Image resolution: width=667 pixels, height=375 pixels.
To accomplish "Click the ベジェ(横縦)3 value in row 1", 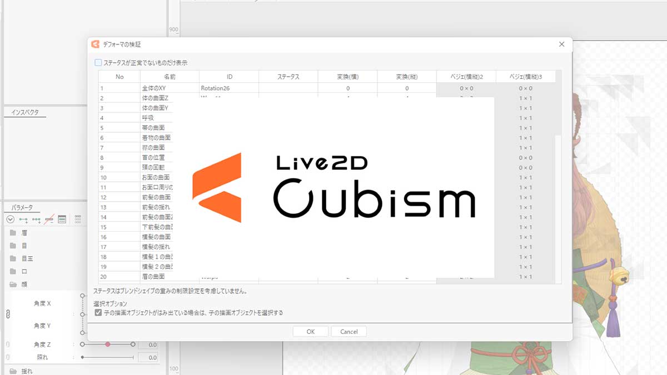I will [525, 88].
